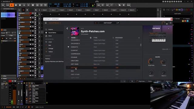The image size is (194, 109).
Task: Switch to MIX view
Action: click(14, 107)
